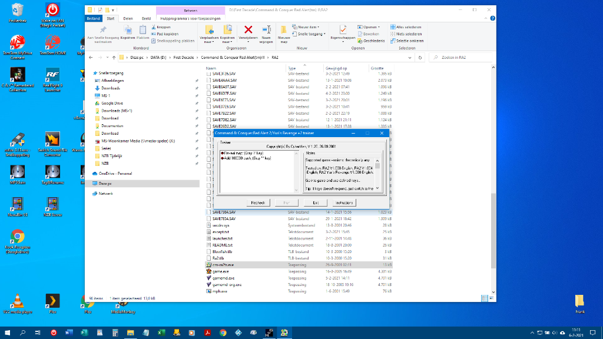Click Alles selecteren in the ribbon
Viewport: 603px width, 339px height.
(406, 27)
